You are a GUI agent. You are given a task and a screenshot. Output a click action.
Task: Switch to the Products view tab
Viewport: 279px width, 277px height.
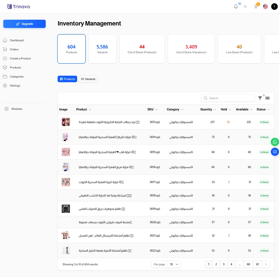tap(67, 79)
